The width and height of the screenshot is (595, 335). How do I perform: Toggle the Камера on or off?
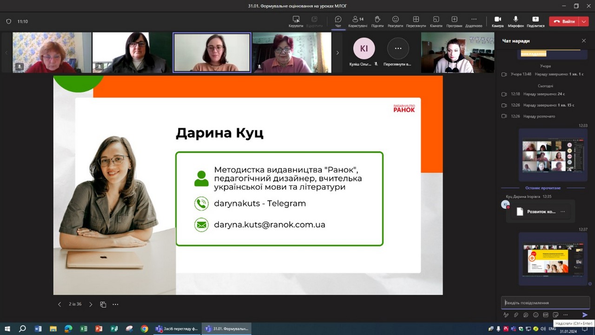click(497, 21)
